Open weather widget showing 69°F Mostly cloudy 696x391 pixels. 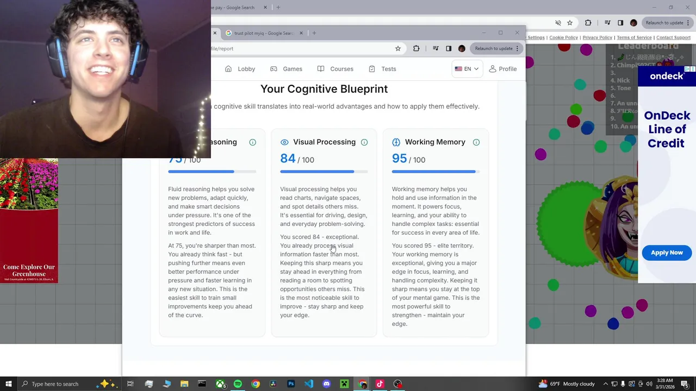tap(567, 384)
